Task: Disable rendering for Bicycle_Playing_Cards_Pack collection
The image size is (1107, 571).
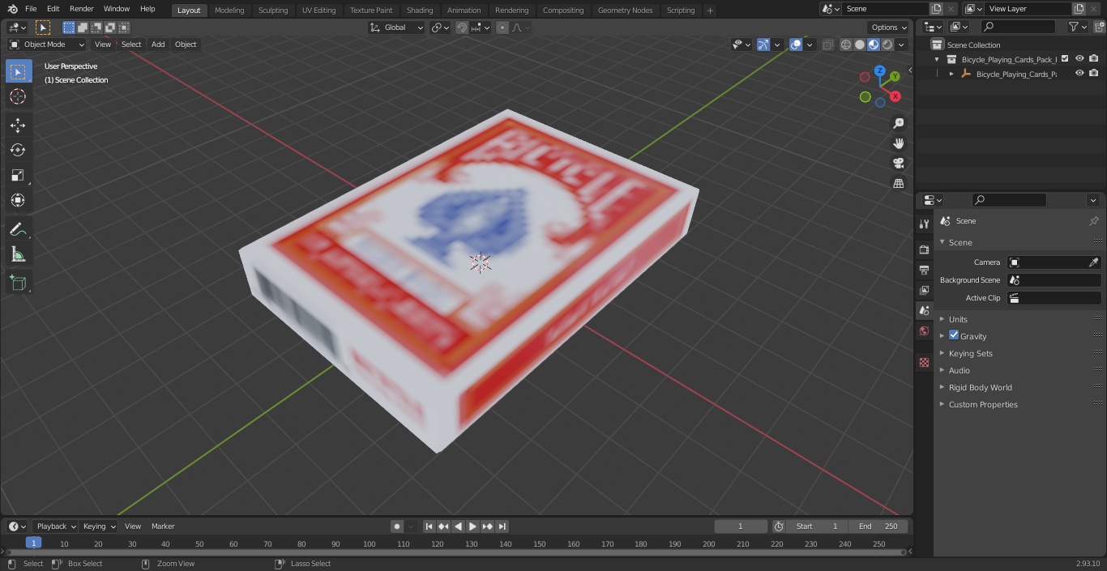Action: (1094, 58)
